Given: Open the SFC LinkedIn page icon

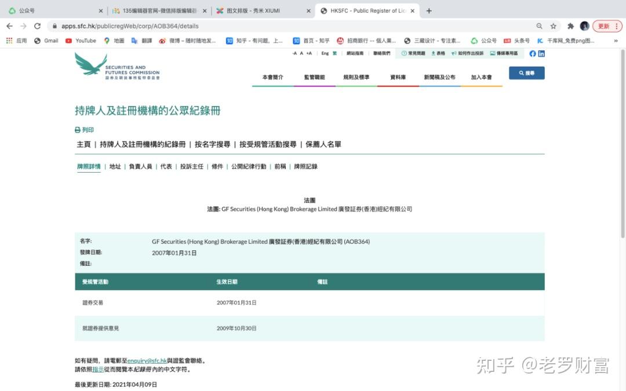Looking at the screenshot, I should [x=541, y=53].
